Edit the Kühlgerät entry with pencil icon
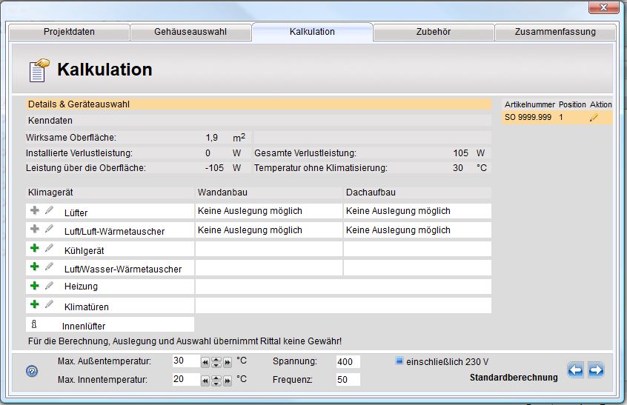627x405 pixels. (x=50, y=248)
